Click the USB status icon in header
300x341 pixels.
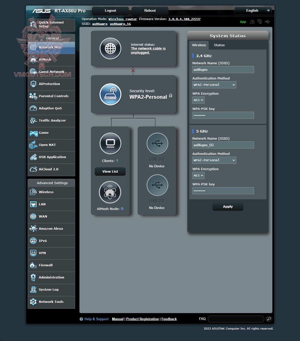tap(267, 22)
